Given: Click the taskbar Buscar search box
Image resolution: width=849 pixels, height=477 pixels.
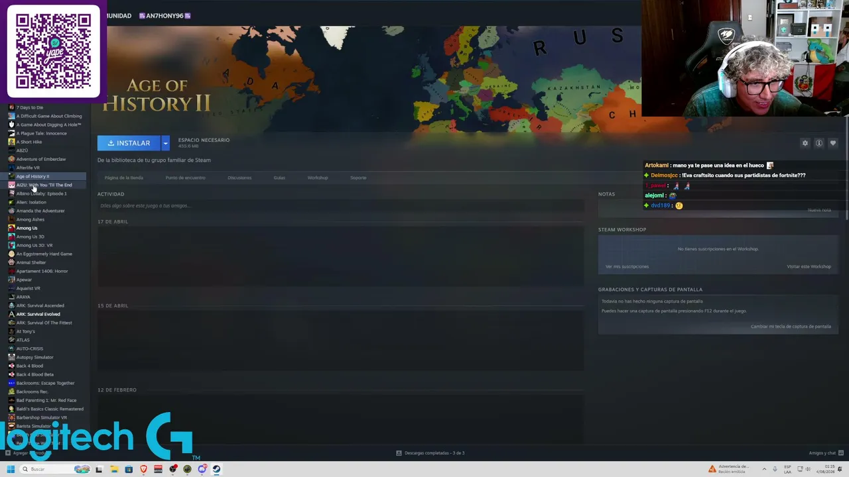Looking at the screenshot, I should (54, 469).
